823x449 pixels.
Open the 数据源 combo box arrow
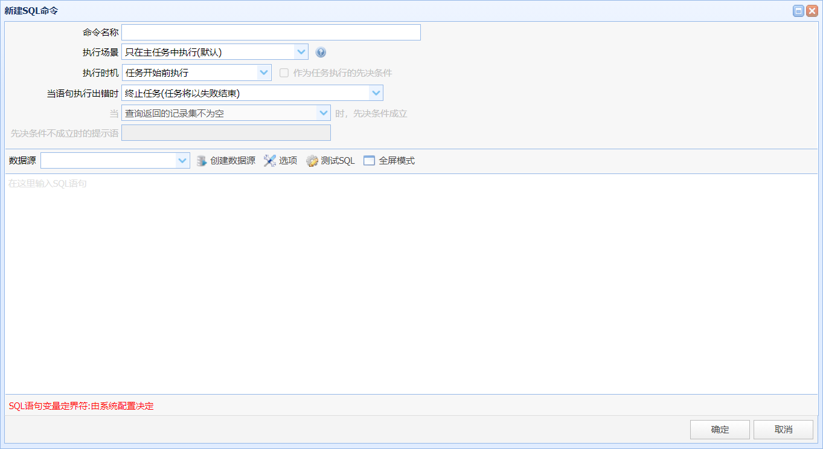(x=183, y=161)
